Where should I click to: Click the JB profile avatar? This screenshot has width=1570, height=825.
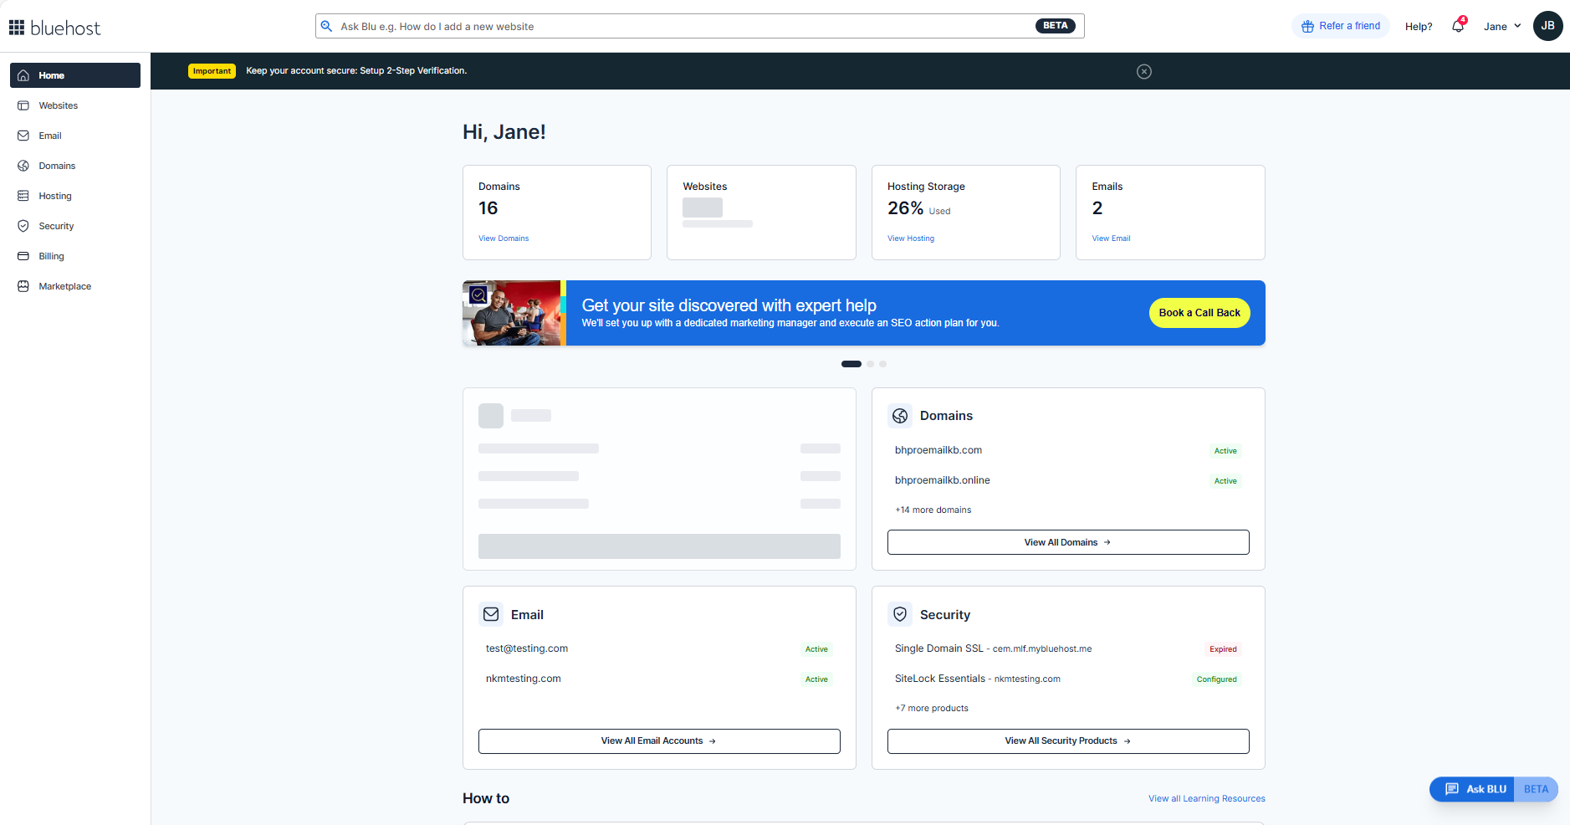1547,26
